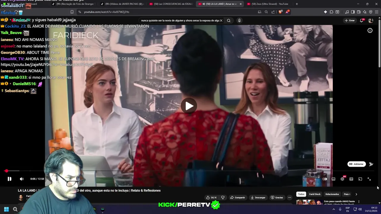Click the Gracias thanks button
381x214 pixels.
click(277, 198)
